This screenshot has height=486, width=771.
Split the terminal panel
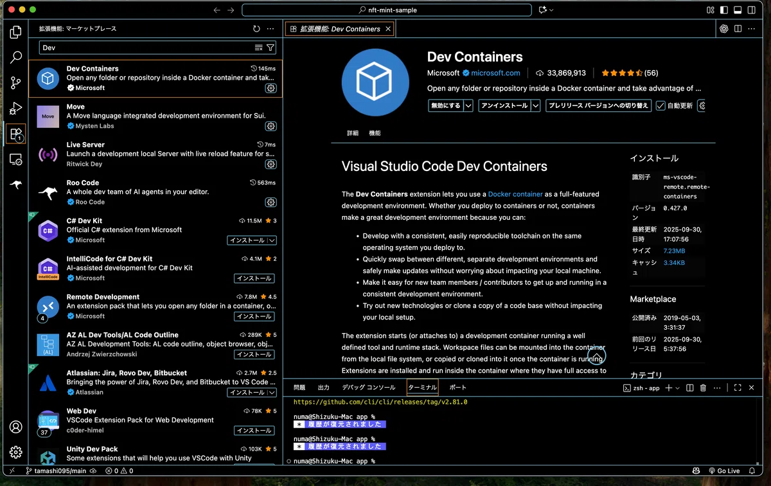(x=689, y=388)
